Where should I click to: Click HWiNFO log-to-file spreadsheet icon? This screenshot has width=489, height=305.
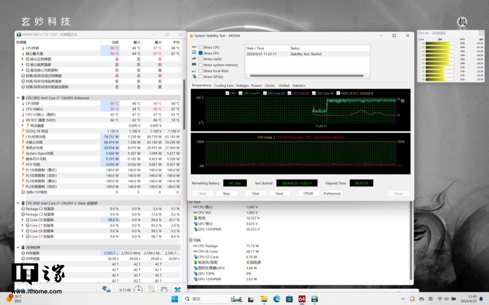(152, 290)
